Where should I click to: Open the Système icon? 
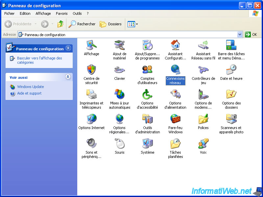click(x=147, y=144)
